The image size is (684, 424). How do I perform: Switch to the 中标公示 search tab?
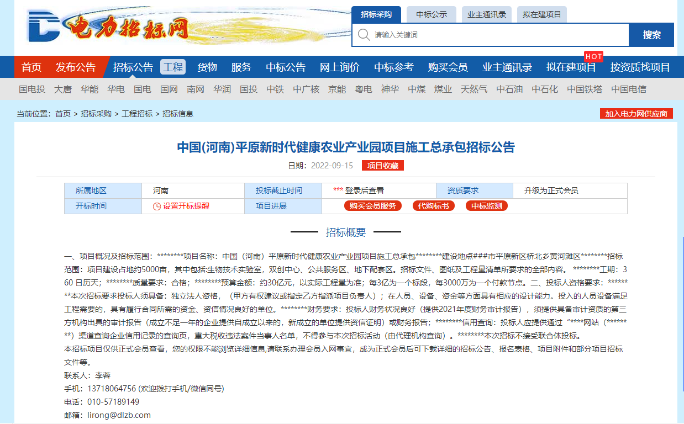click(x=432, y=14)
